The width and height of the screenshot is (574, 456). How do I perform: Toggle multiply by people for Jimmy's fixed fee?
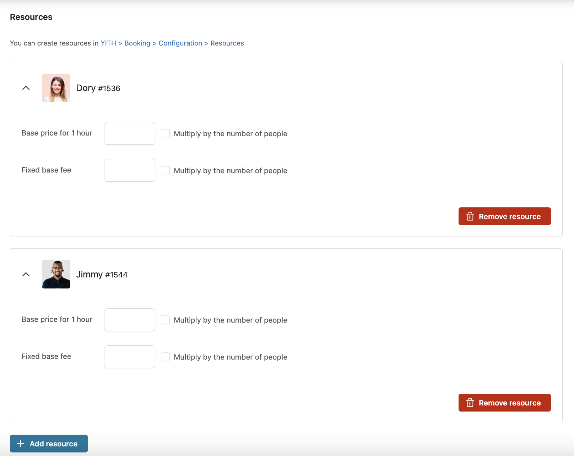pos(165,357)
